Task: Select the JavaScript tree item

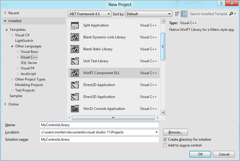Action: pos(28,74)
